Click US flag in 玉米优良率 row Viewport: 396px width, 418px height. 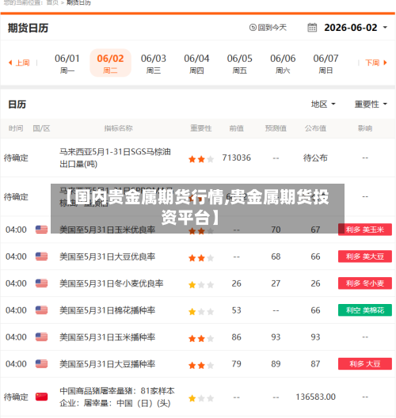(41, 230)
